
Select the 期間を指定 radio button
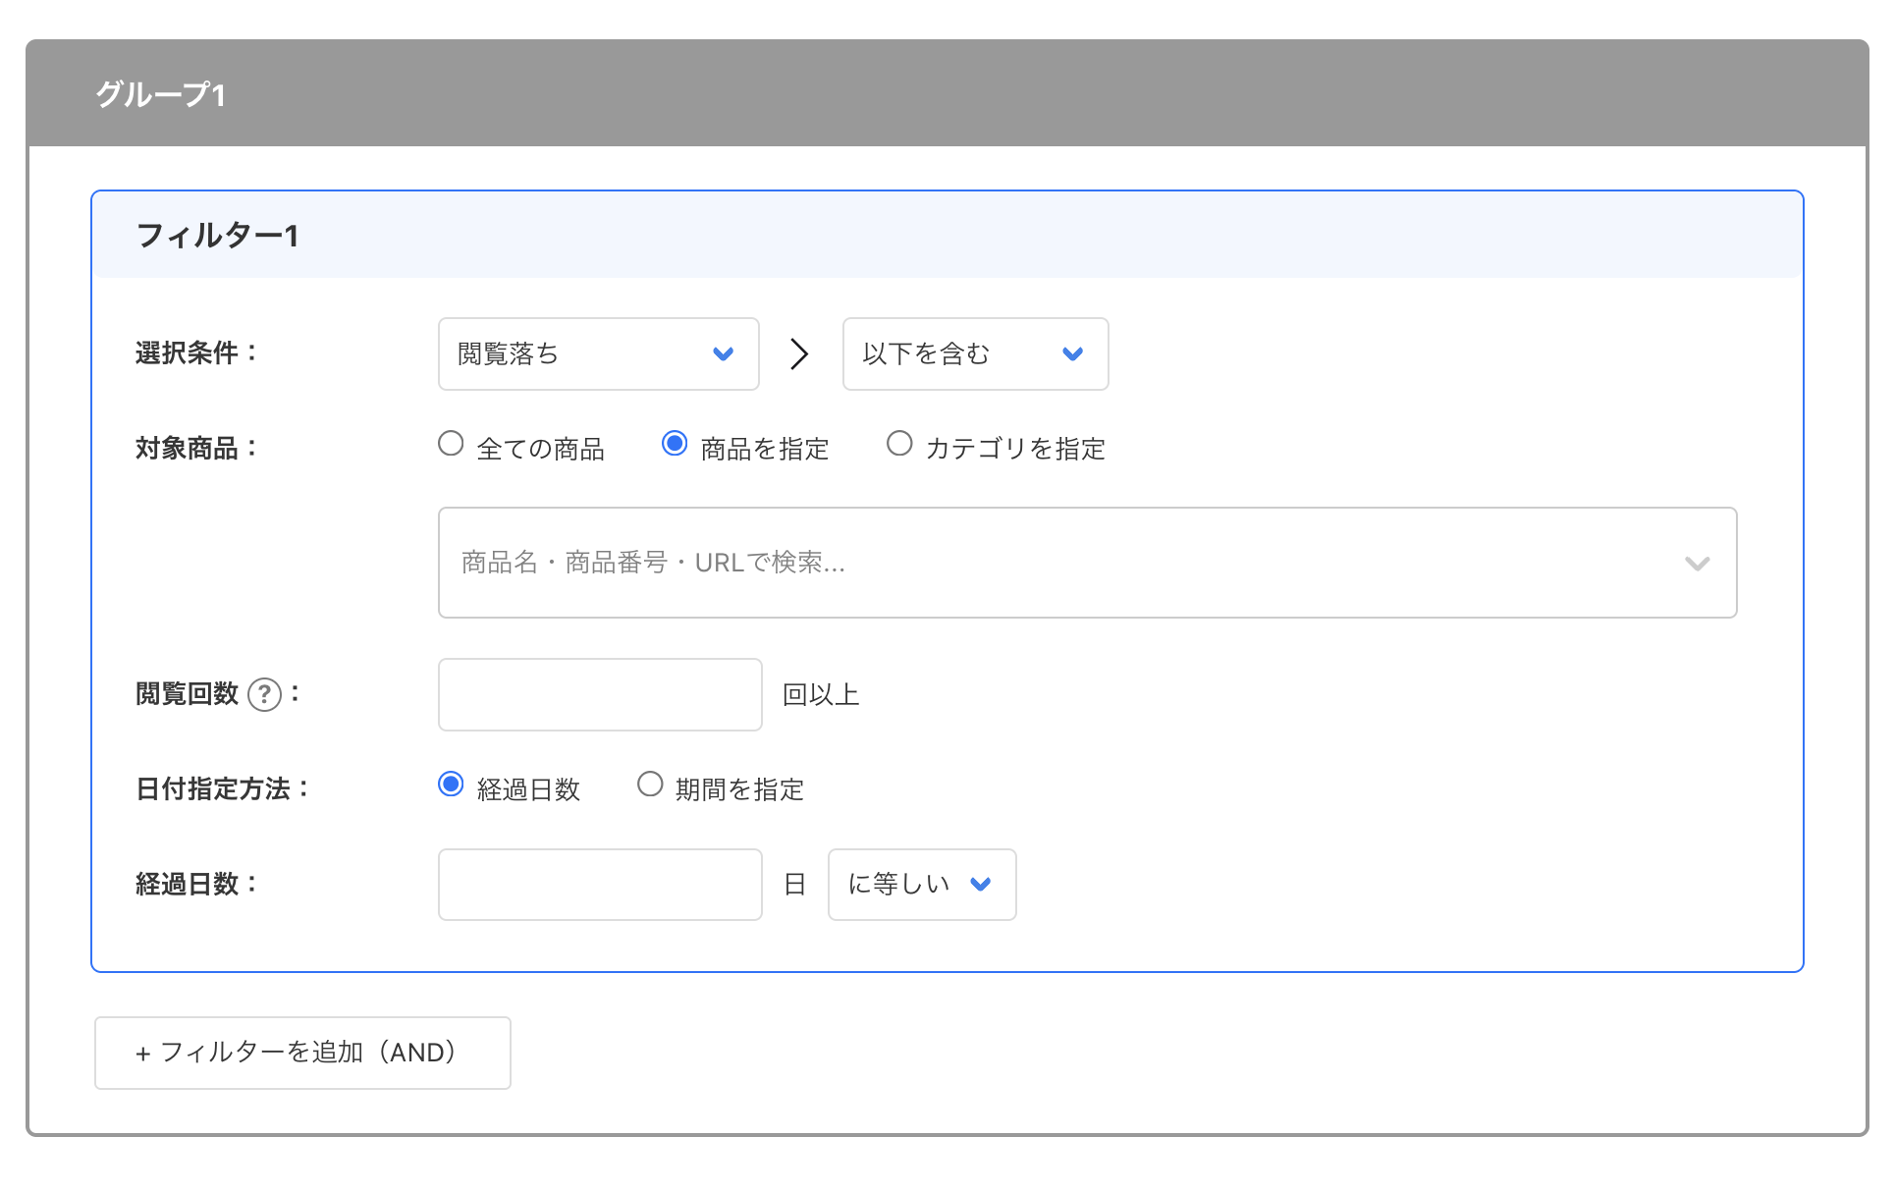(650, 784)
